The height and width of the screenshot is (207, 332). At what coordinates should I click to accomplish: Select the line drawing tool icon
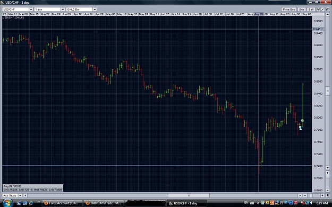click(322, 10)
